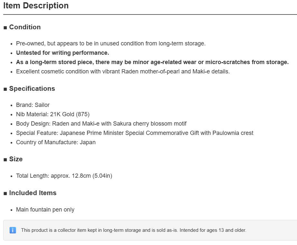Click the 'Brand: Sailor' specification line
The width and height of the screenshot is (297, 245).
[33, 105]
